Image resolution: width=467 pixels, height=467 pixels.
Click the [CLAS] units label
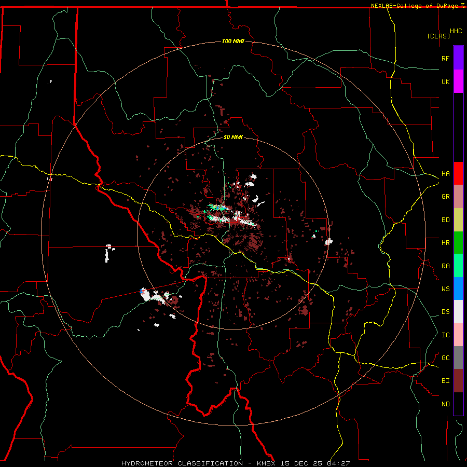coord(438,36)
